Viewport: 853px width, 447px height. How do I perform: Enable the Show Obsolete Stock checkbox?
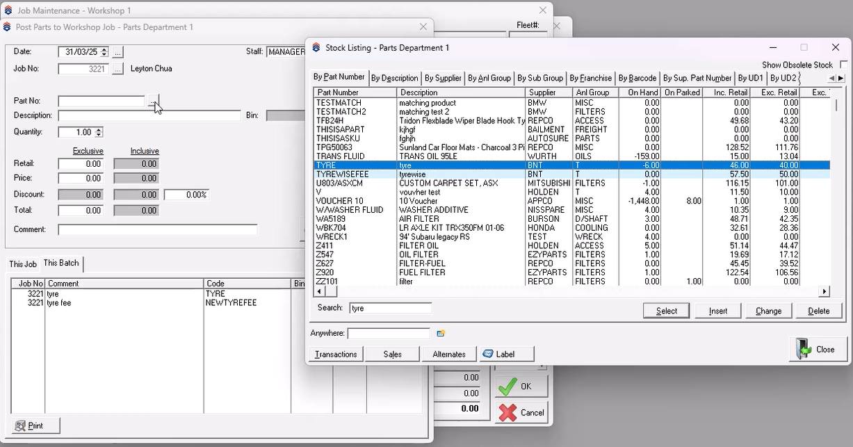point(843,65)
